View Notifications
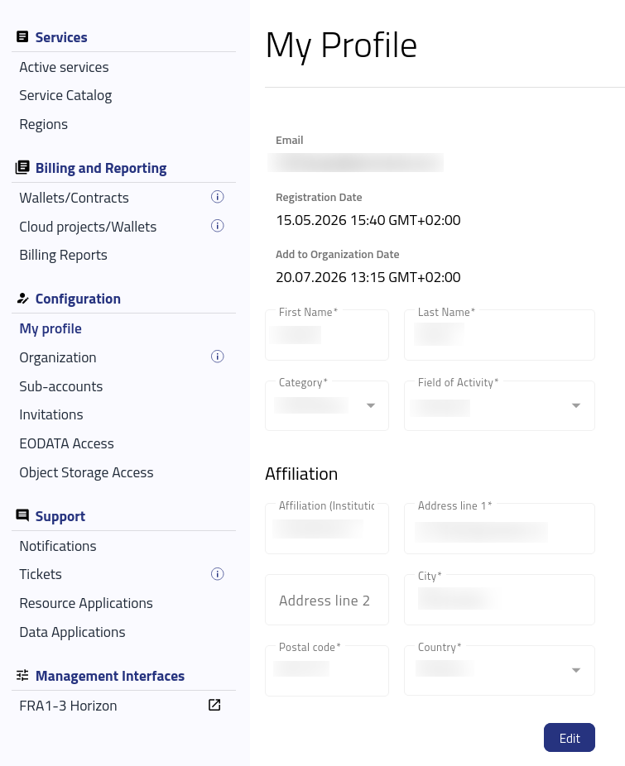Screen dimensions: 625x766 pos(58,546)
